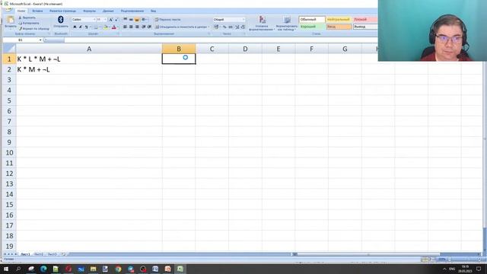Image resolution: width=487 pixels, height=274 pixels.
Task: Apply the fill color bucket
Action: pyautogui.click(x=106, y=27)
